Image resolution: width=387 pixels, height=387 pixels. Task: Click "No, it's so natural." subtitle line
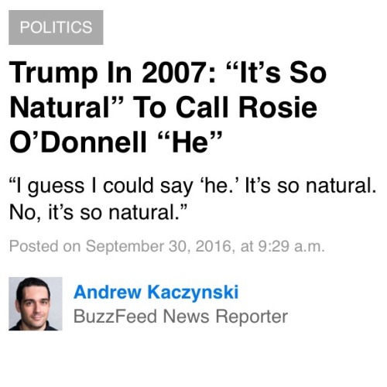(98, 213)
